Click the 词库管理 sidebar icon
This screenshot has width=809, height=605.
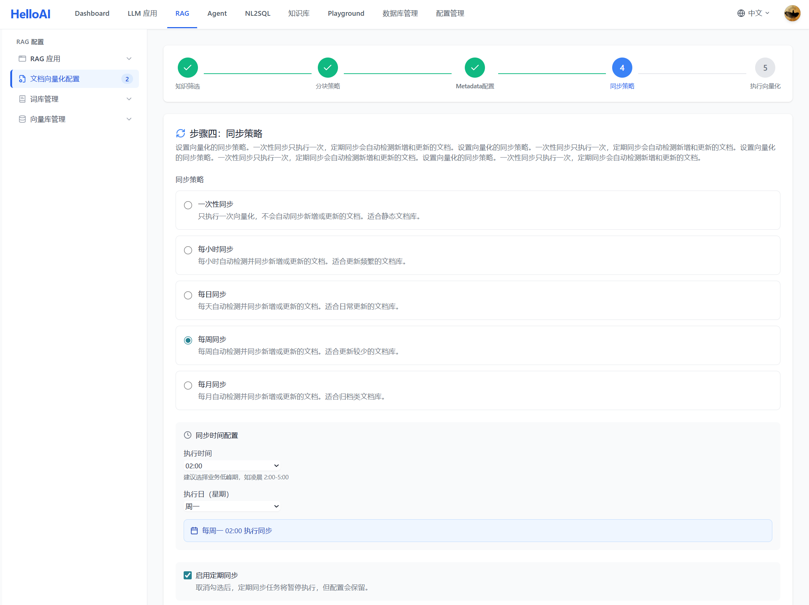tap(22, 99)
